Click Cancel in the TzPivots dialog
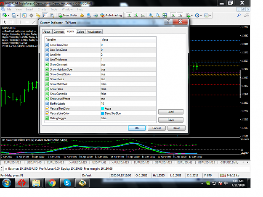 pyautogui.click(x=157, y=128)
